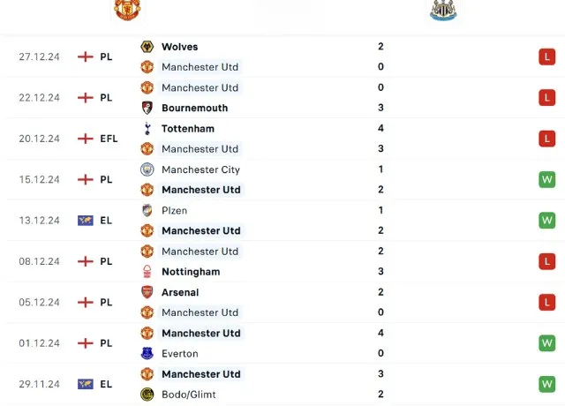
Task: Click the Manchester United crest at top
Action: pyautogui.click(x=127, y=10)
